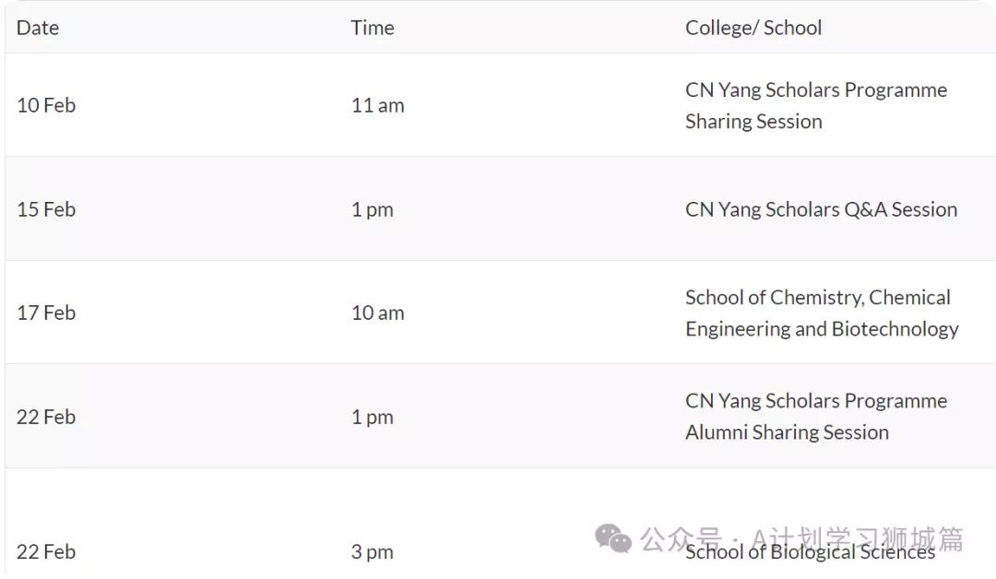
Task: Click the 22 Feb date in the 3 pm row
Action: pos(46,552)
